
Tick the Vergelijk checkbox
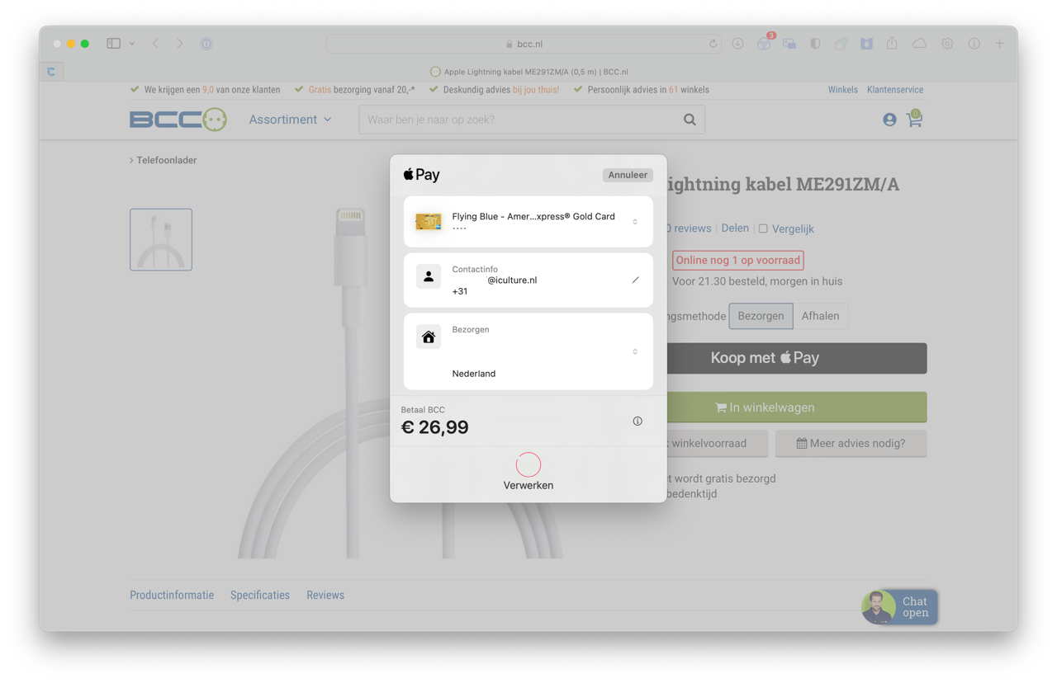pyautogui.click(x=763, y=228)
